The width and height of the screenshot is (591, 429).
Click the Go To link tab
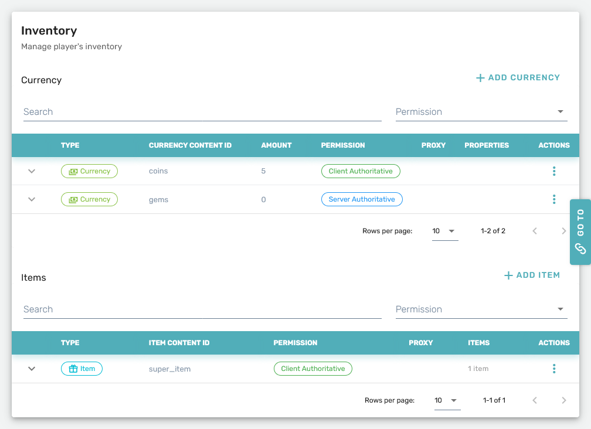pos(580,231)
